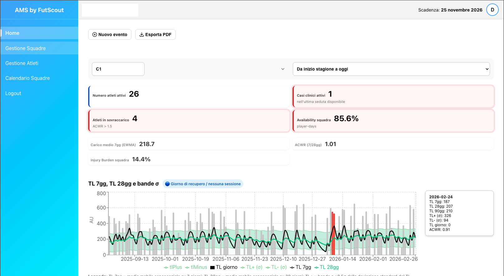Select Logout in the sidebar
This screenshot has width=504, height=276.
39,93
